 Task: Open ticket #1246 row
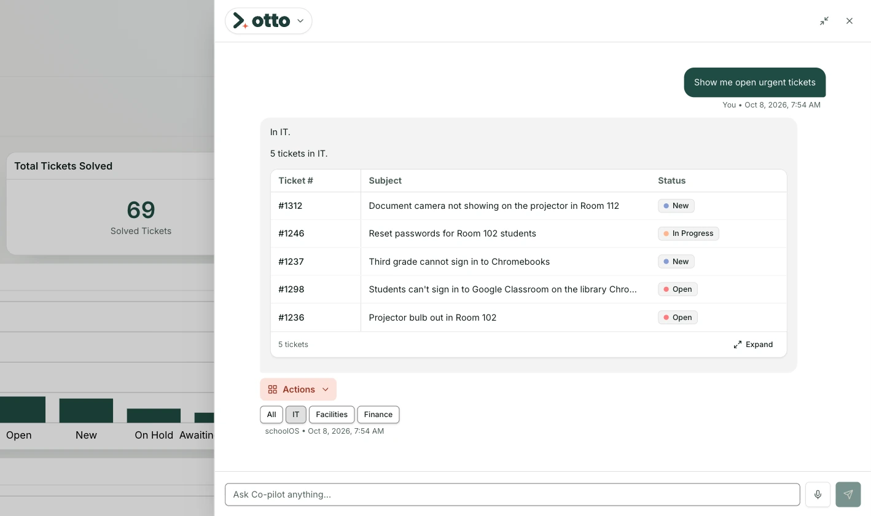[x=528, y=233]
